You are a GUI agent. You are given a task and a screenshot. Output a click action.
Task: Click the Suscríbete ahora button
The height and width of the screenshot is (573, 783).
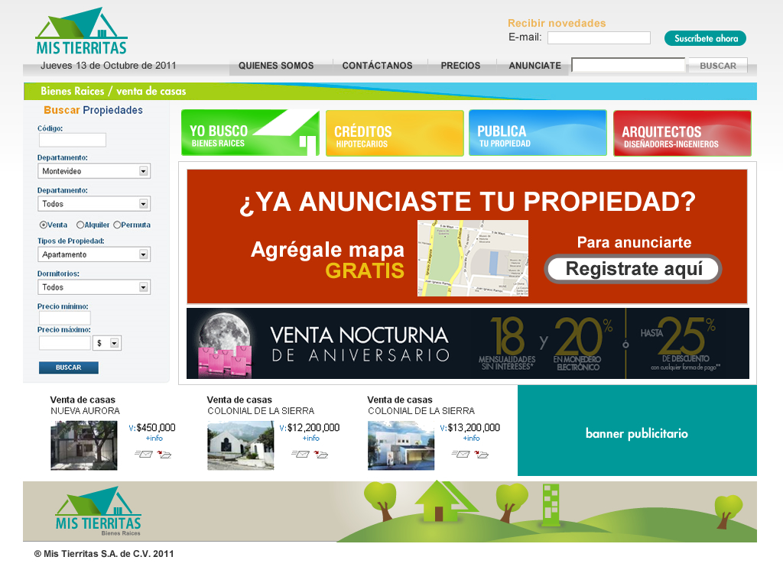[705, 38]
